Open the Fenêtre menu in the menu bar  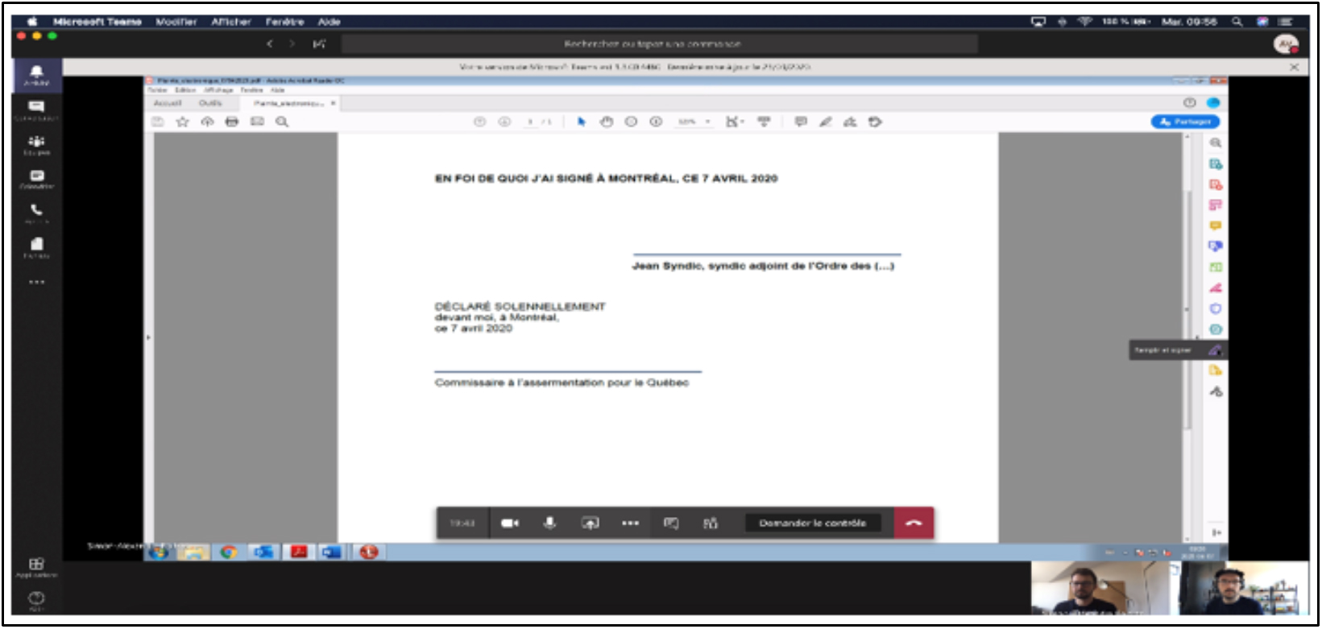(284, 22)
